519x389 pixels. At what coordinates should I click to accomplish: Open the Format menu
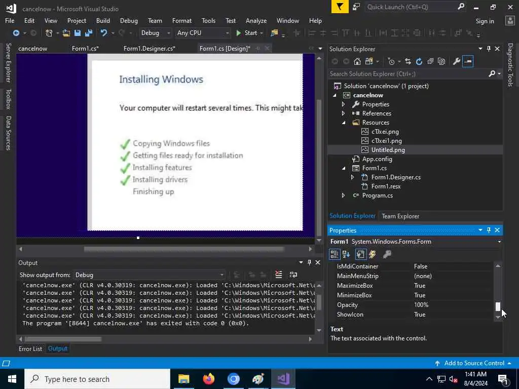point(182,20)
